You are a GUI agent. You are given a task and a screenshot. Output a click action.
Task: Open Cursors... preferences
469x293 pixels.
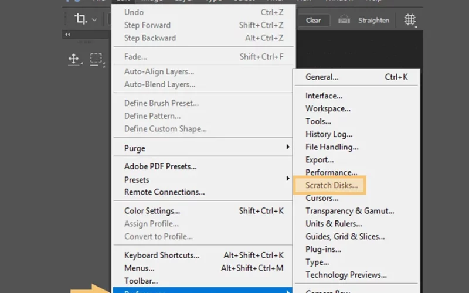point(356,198)
